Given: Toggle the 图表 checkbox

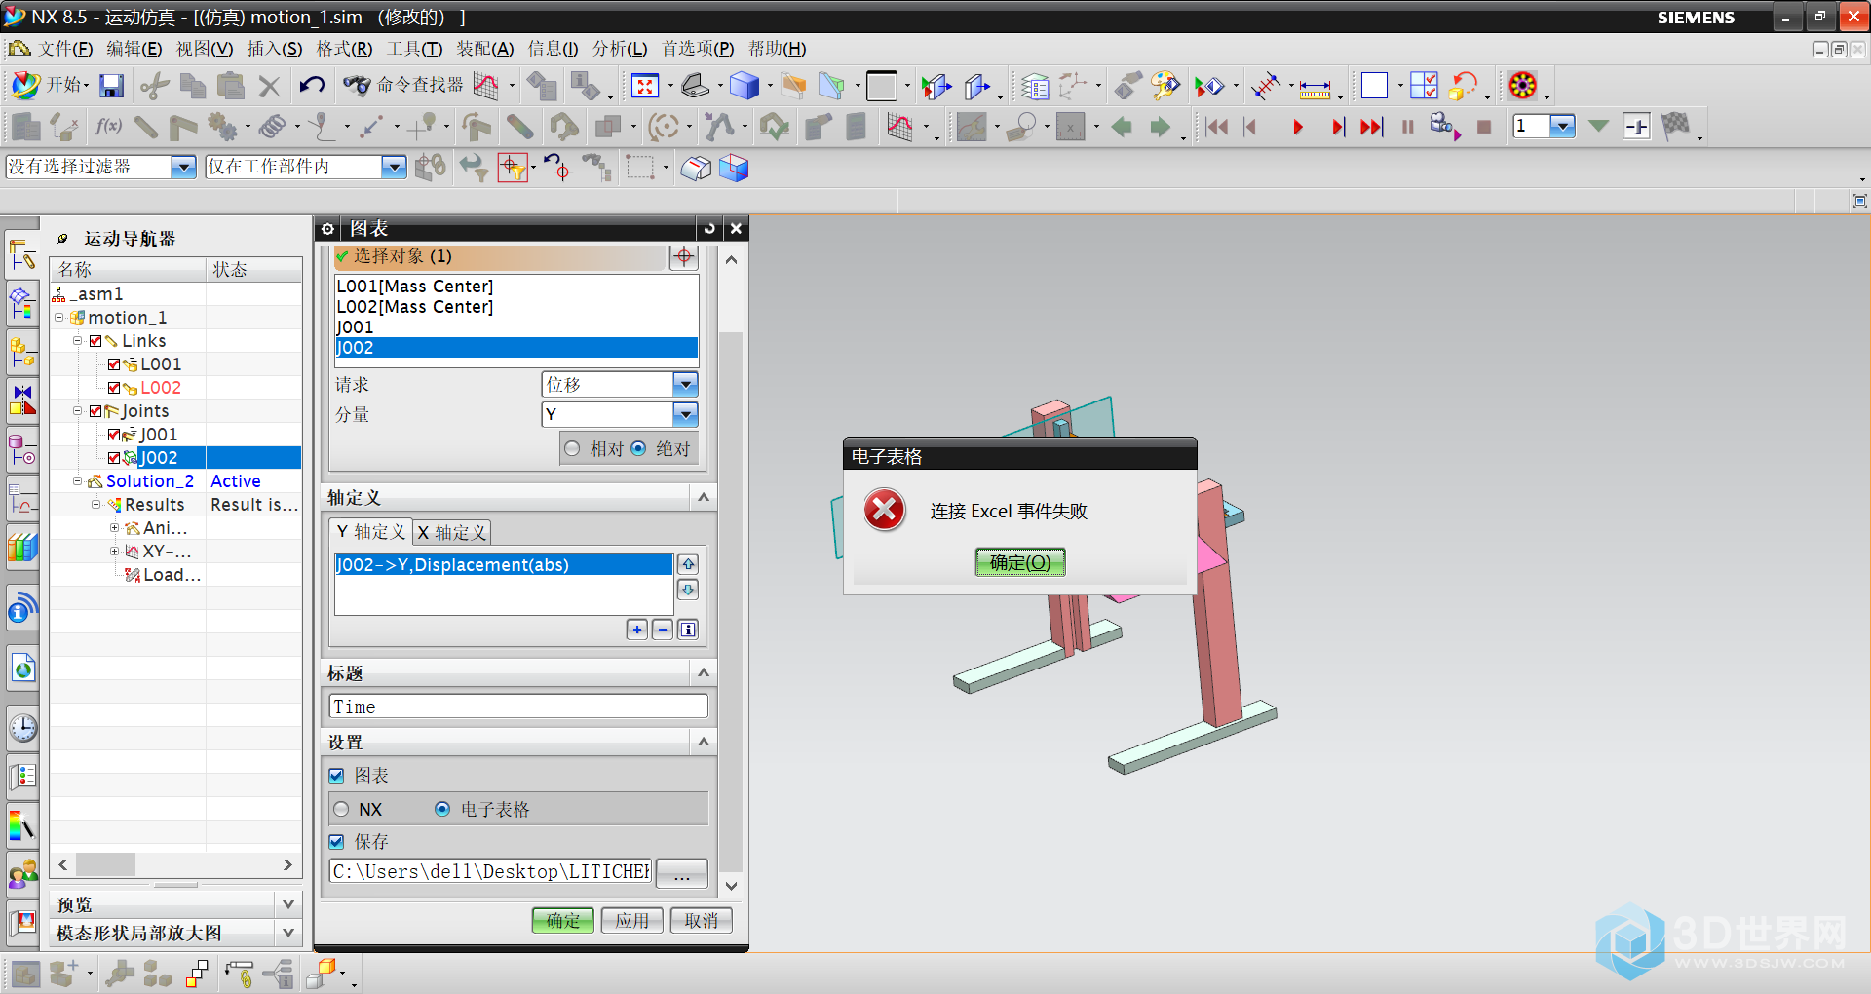Looking at the screenshot, I should (337, 776).
